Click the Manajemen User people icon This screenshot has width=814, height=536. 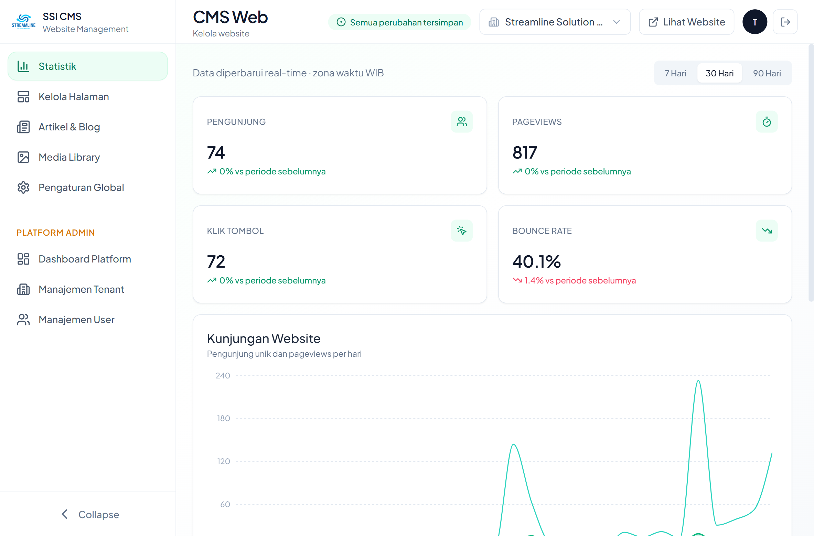click(x=23, y=320)
